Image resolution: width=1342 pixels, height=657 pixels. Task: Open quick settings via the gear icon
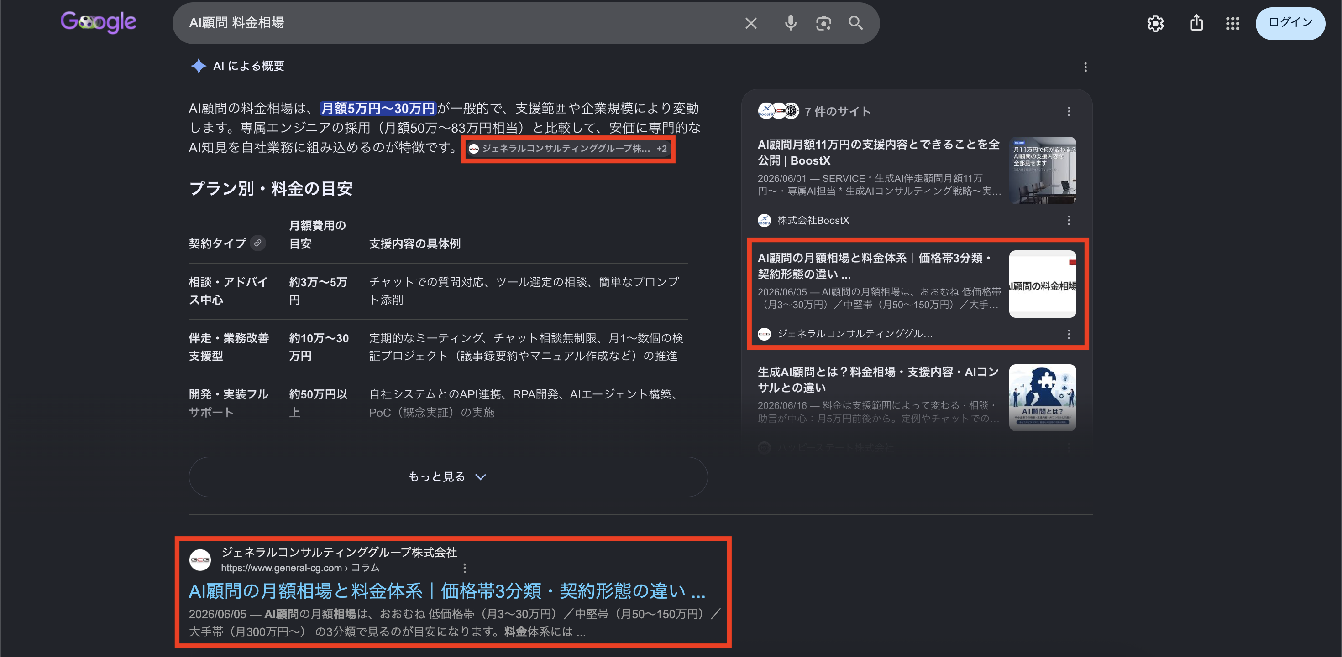tap(1155, 23)
